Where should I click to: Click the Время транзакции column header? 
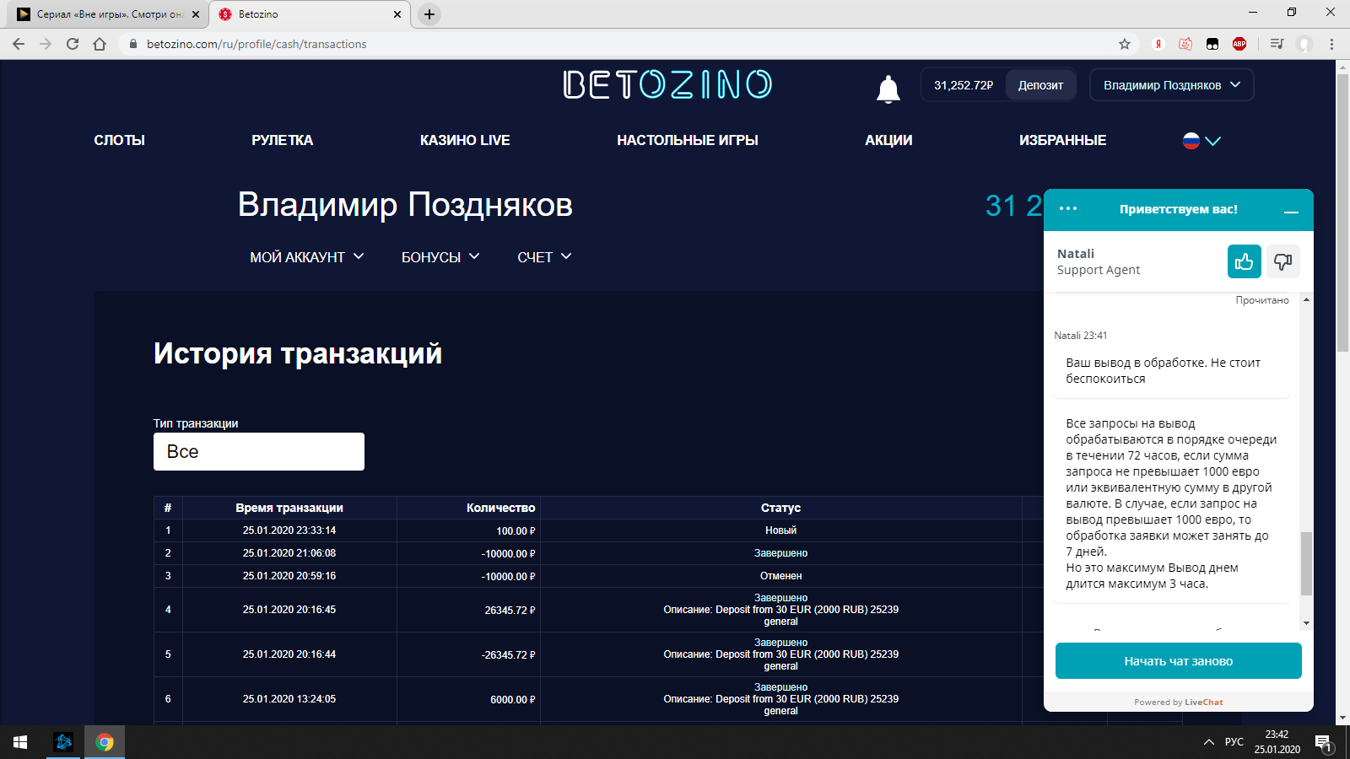[x=289, y=508]
